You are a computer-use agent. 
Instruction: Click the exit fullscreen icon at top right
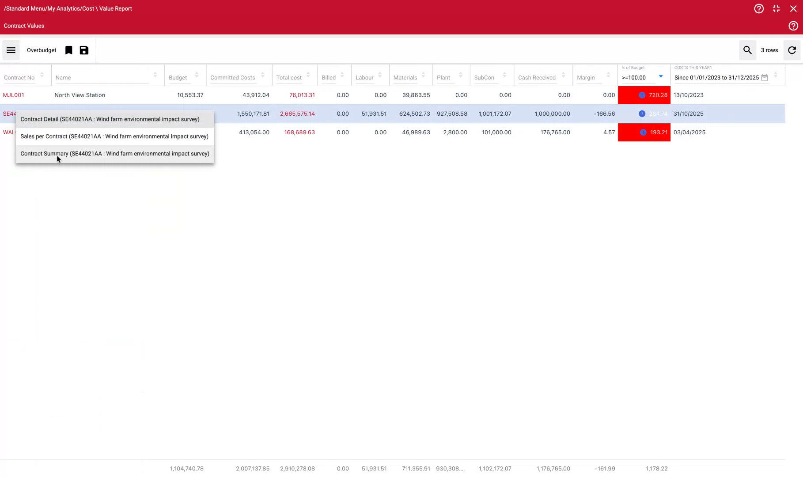point(776,8)
